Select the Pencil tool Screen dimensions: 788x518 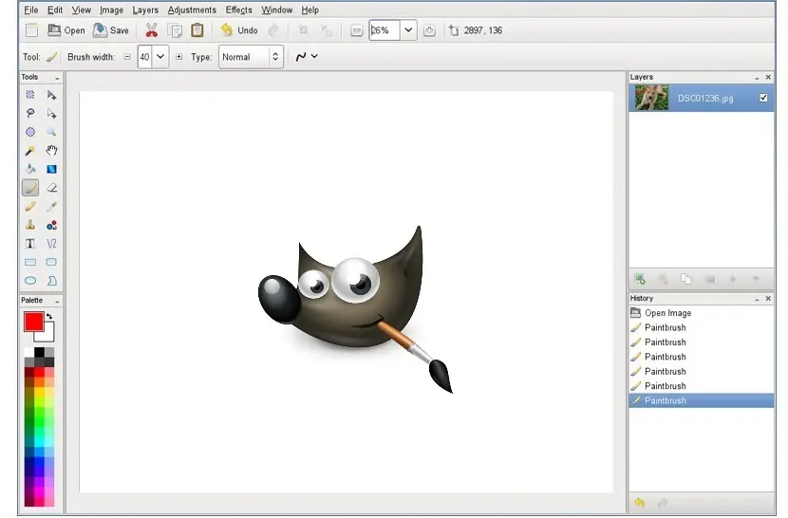click(x=30, y=207)
